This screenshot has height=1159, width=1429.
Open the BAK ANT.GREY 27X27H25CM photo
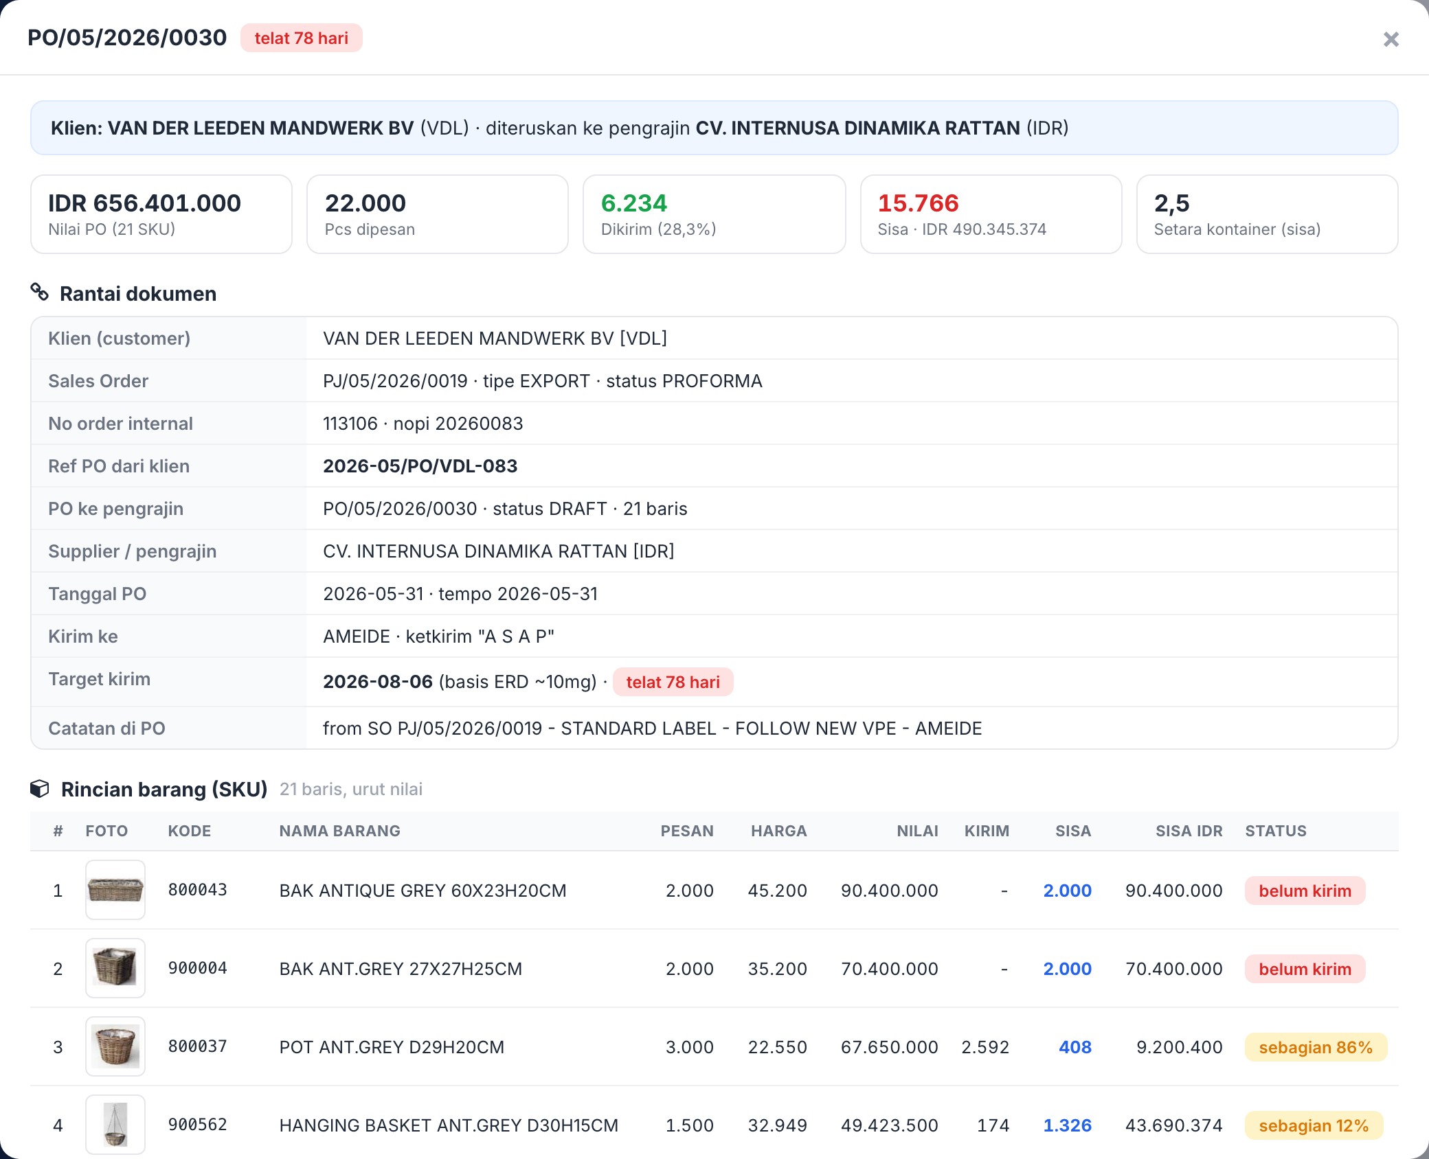(x=115, y=968)
